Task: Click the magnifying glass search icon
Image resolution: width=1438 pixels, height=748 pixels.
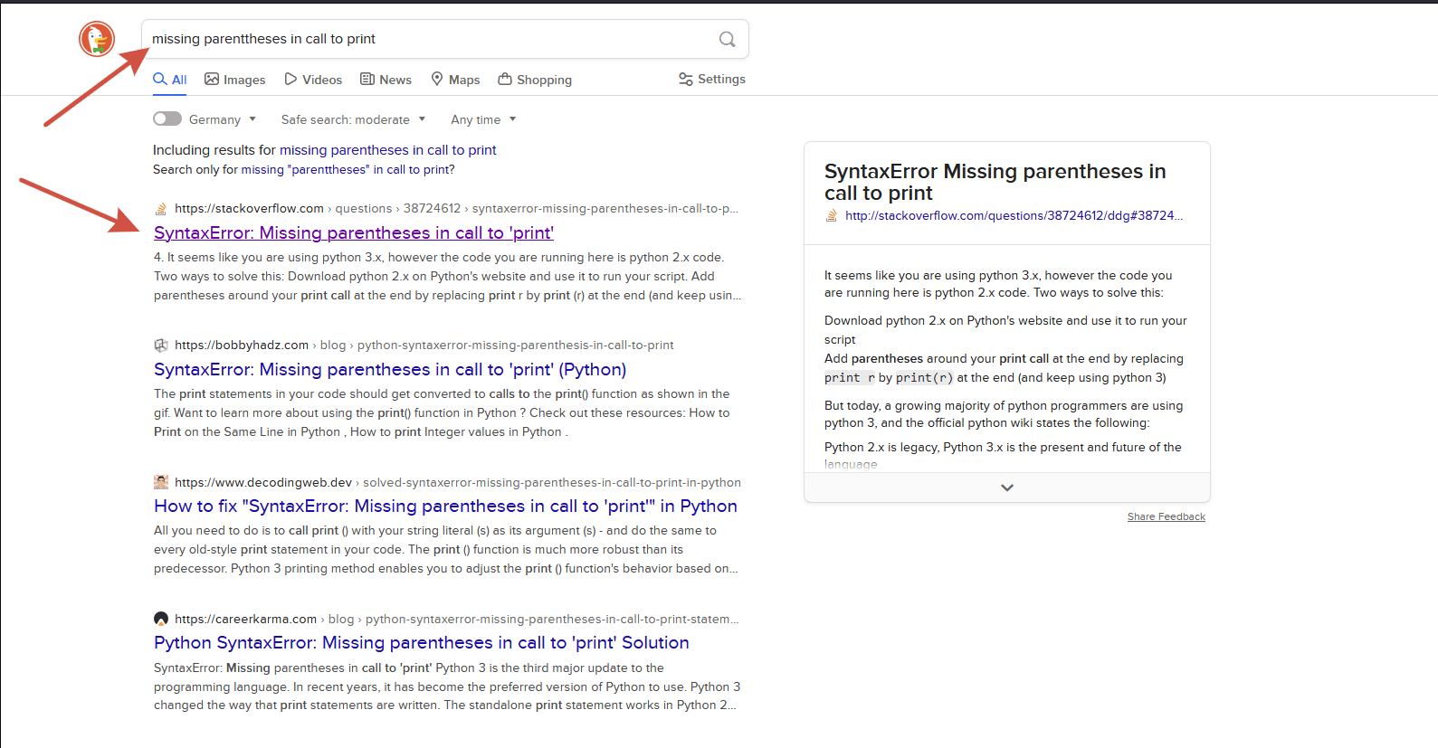Action: click(x=727, y=39)
